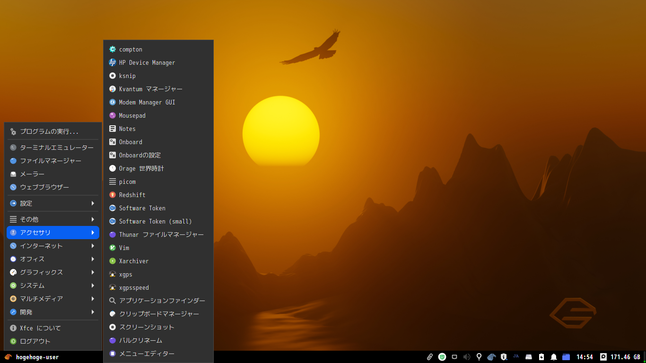Click the hogehoge-user menu button
The width and height of the screenshot is (646, 363).
point(32,357)
